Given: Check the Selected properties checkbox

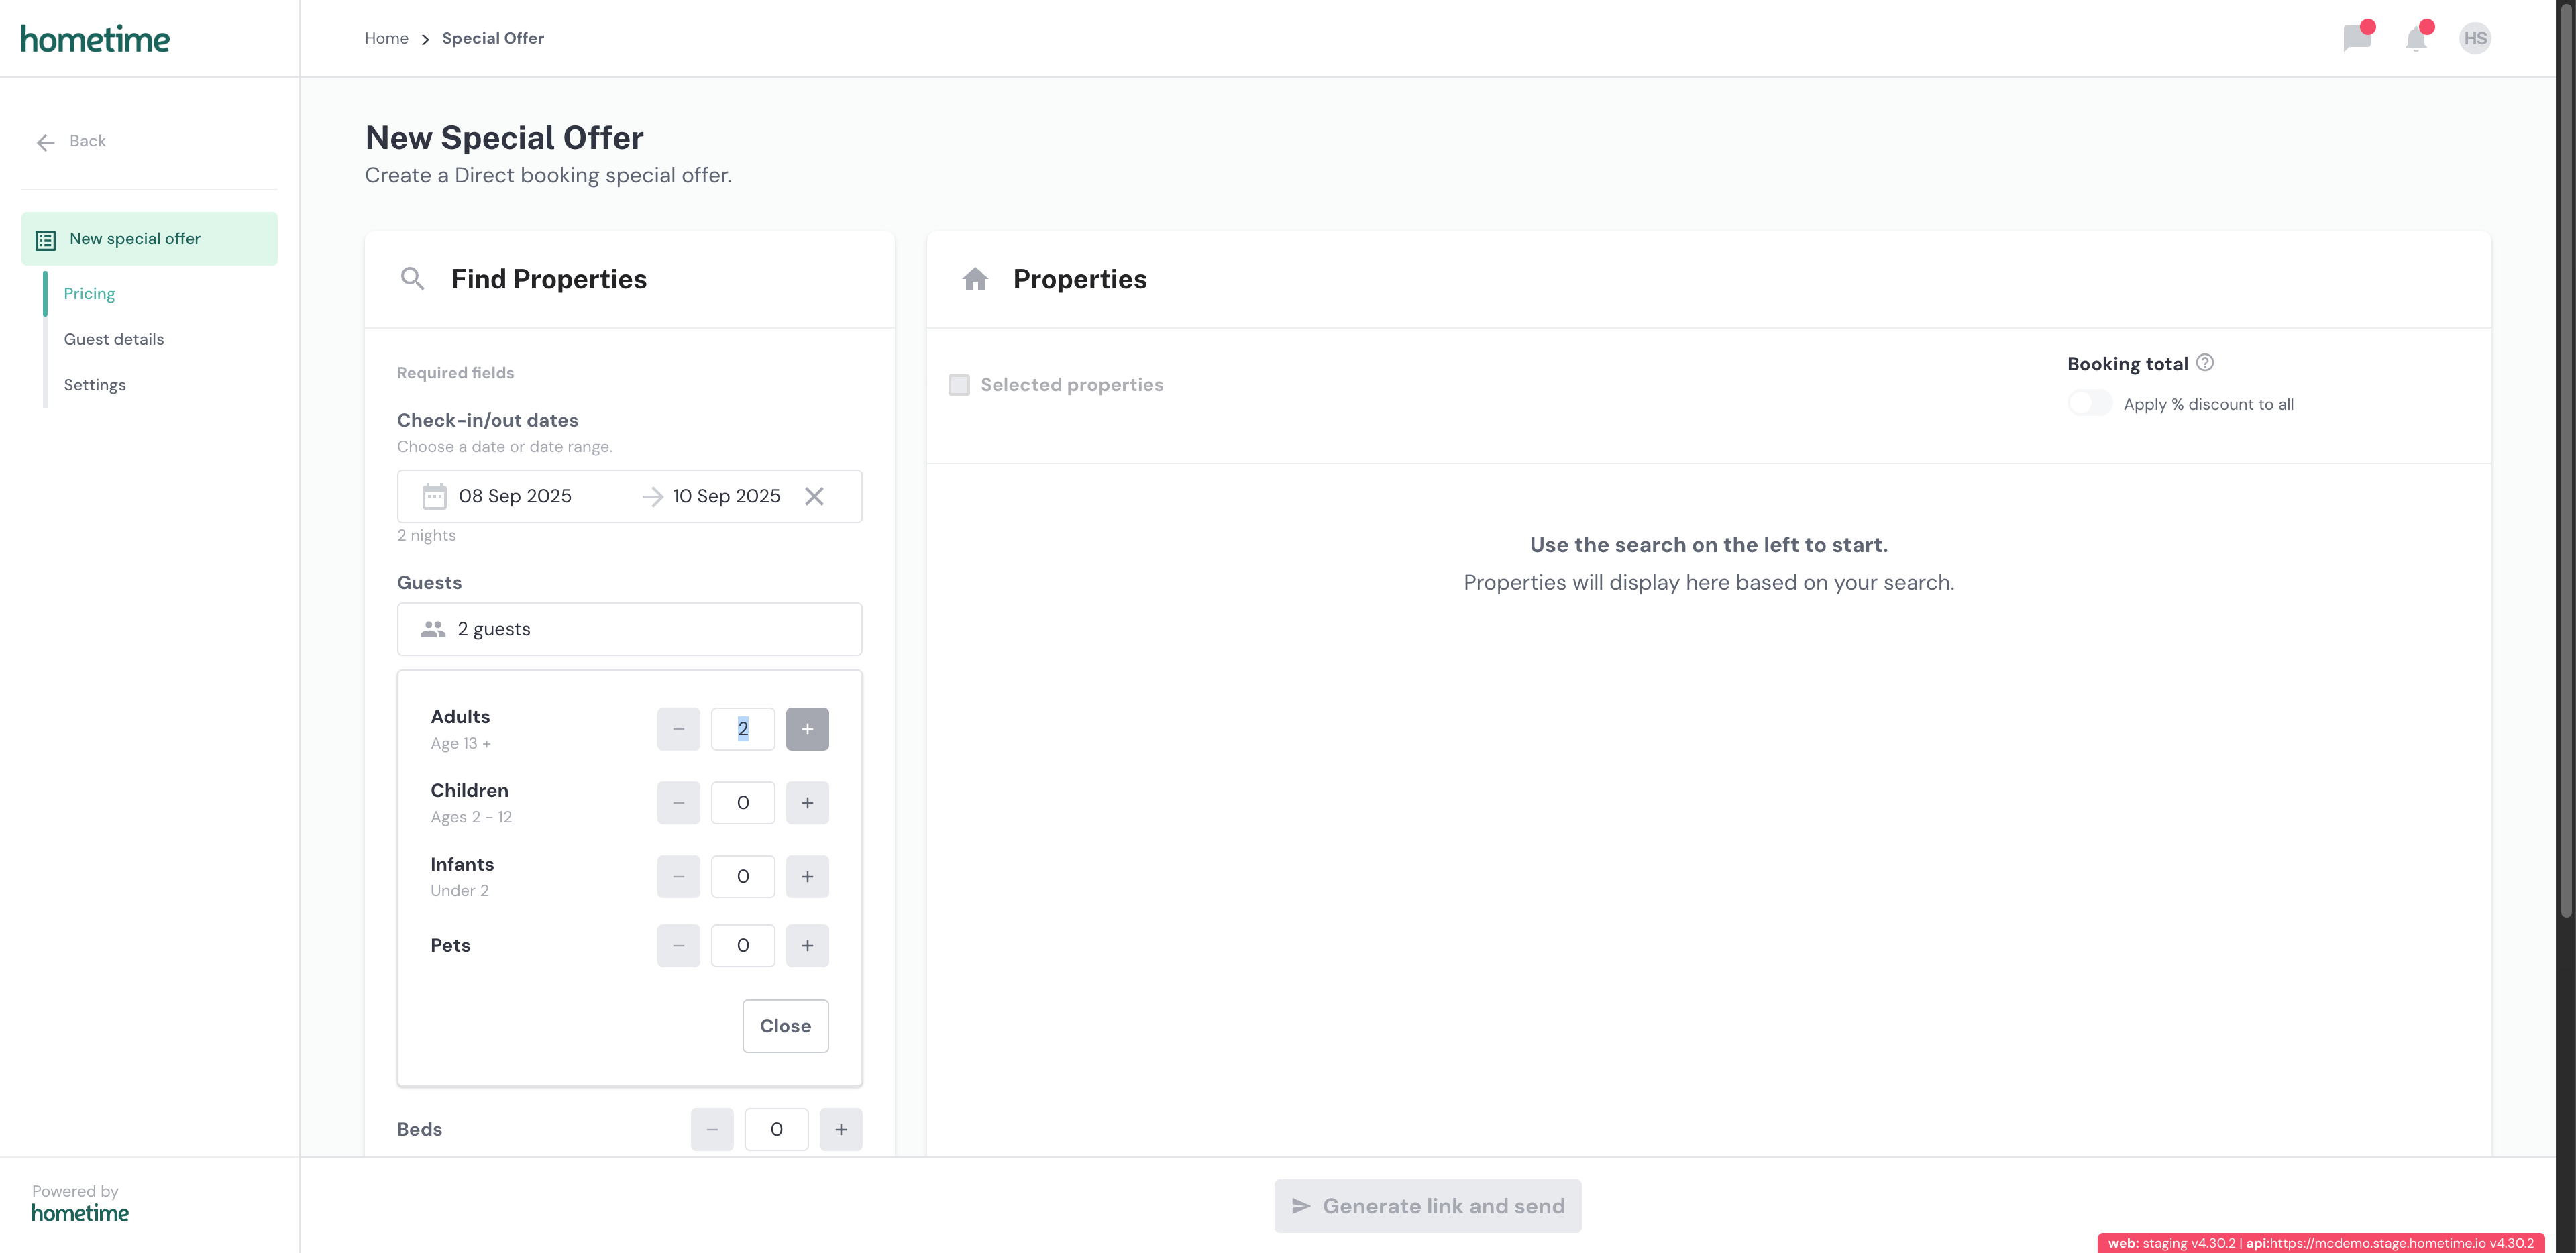Looking at the screenshot, I should click(959, 385).
